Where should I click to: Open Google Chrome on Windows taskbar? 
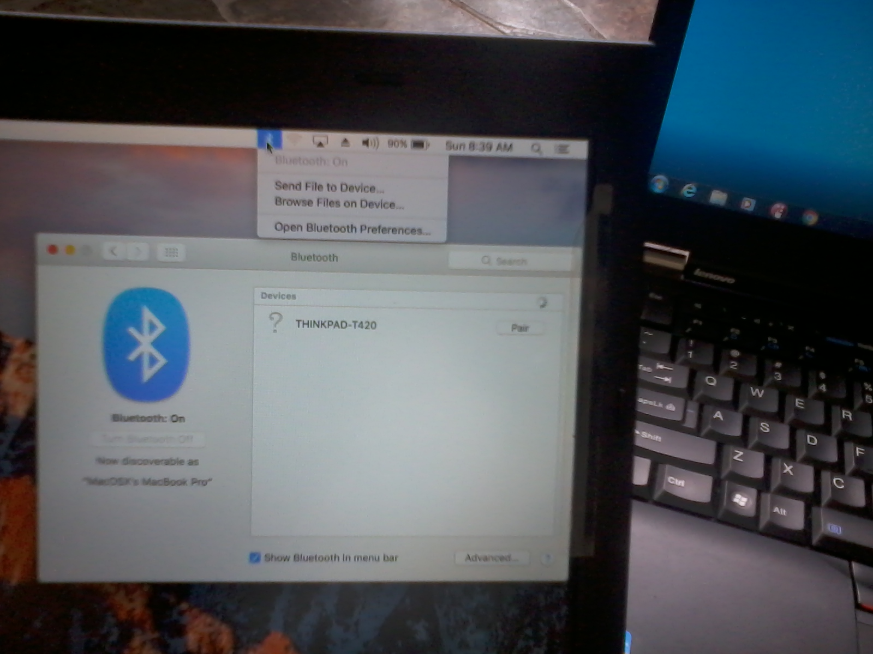click(x=810, y=217)
